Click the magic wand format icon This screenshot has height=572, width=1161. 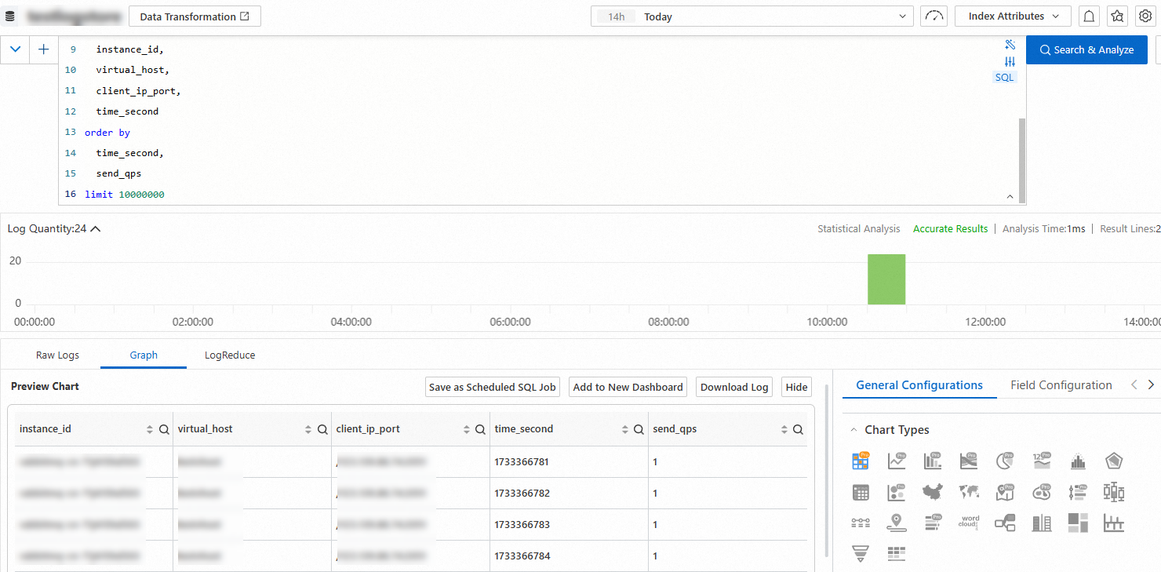tap(1010, 44)
